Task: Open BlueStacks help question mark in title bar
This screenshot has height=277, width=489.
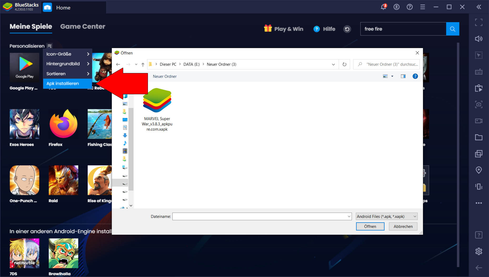Action: (410, 7)
